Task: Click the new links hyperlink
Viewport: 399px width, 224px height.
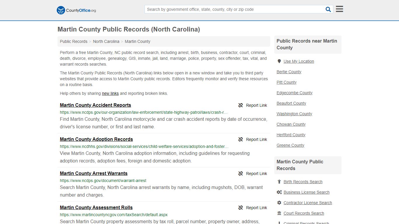Action: (110, 94)
